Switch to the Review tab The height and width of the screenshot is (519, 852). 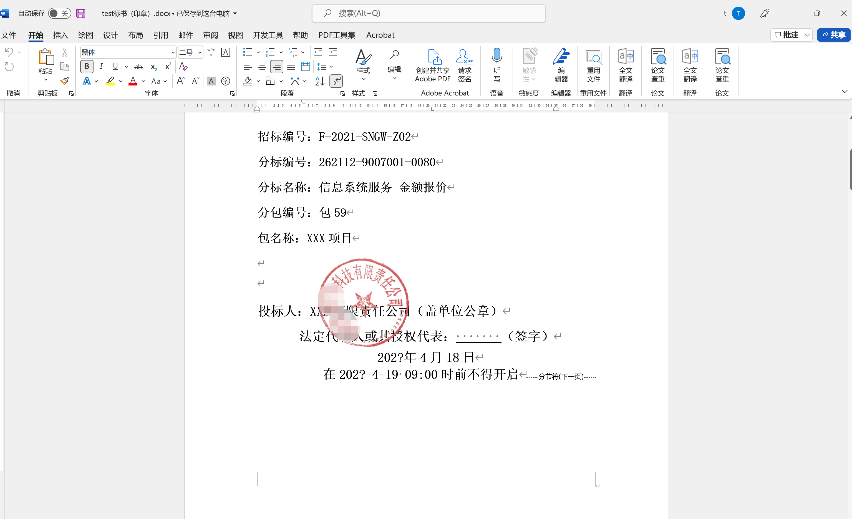tap(210, 35)
